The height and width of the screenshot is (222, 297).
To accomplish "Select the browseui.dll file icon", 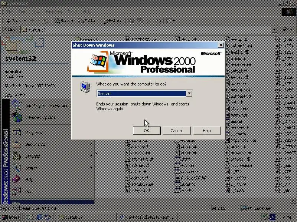I will tap(227, 165).
